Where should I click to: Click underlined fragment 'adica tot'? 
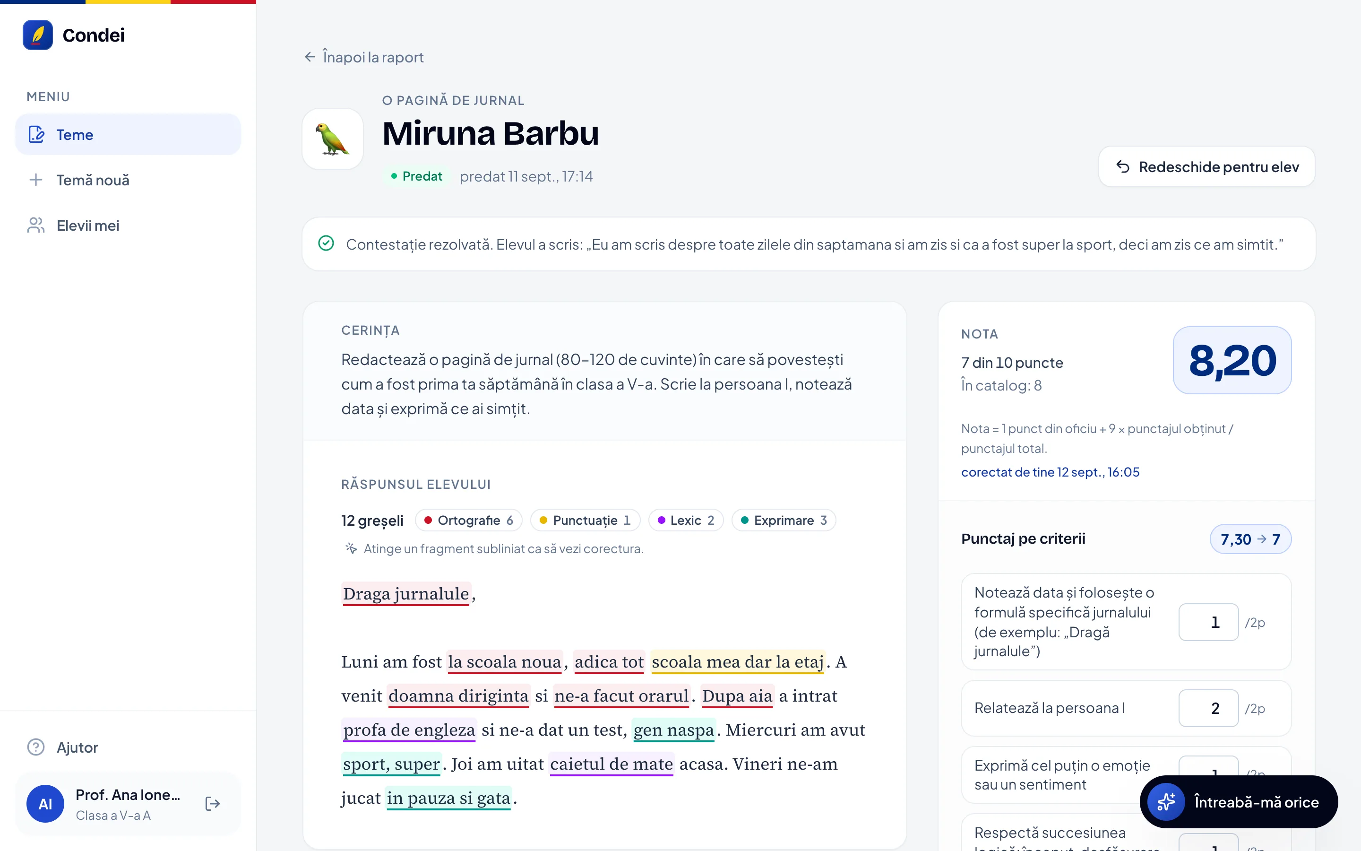[x=609, y=662]
